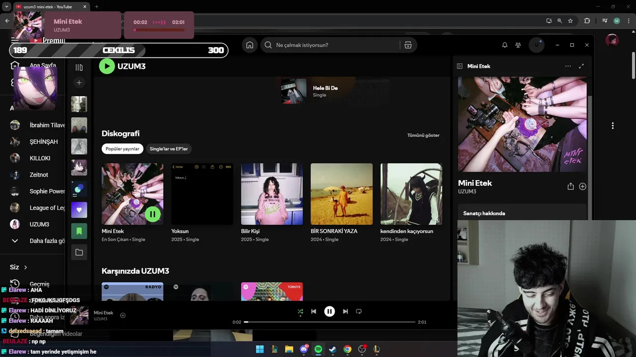636x357 pixels.
Task: Toggle the repeat button in the player bar
Action: tap(359, 311)
